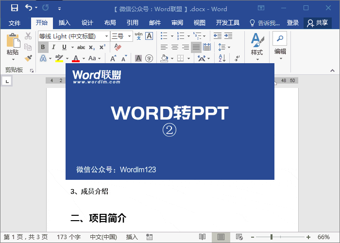Viewport: 340px width, 243px height.
Task: Select Align Left paragraph alignment
Action: tap(164, 47)
